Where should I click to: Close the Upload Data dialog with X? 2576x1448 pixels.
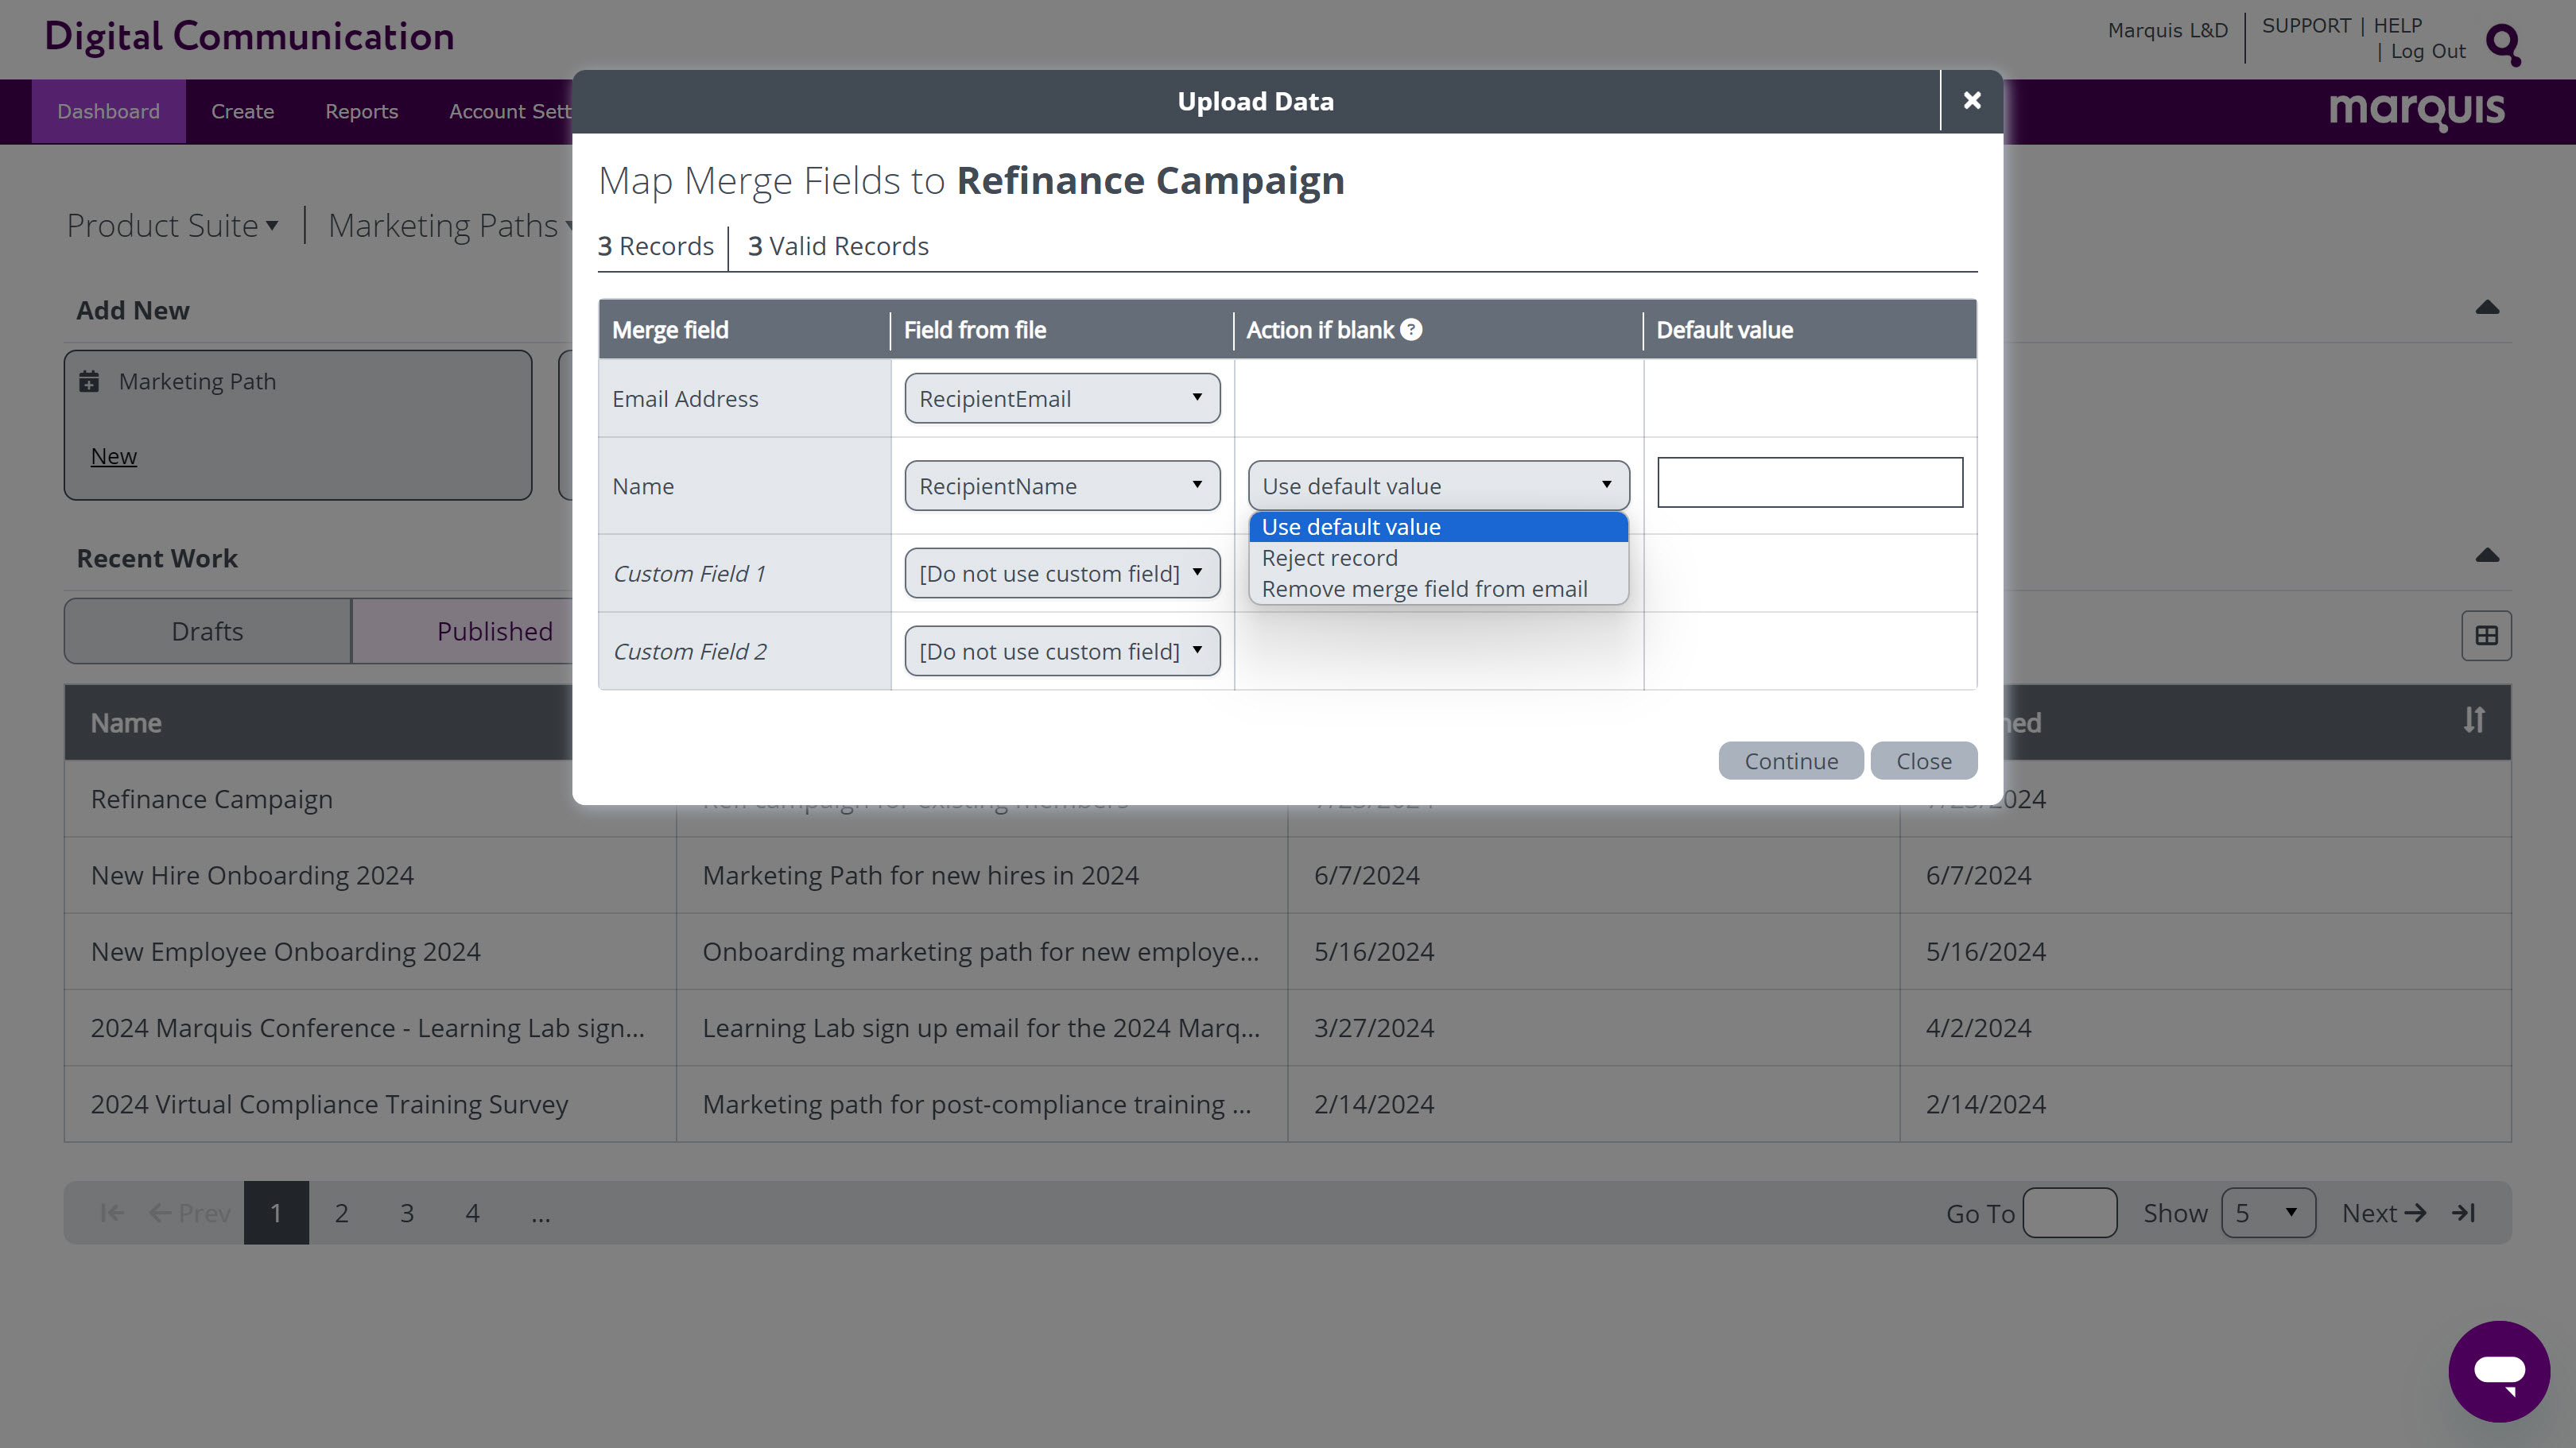pyautogui.click(x=1971, y=101)
